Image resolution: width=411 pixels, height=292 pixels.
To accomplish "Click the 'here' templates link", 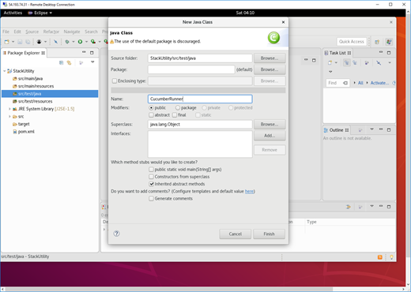I will coord(249,191).
